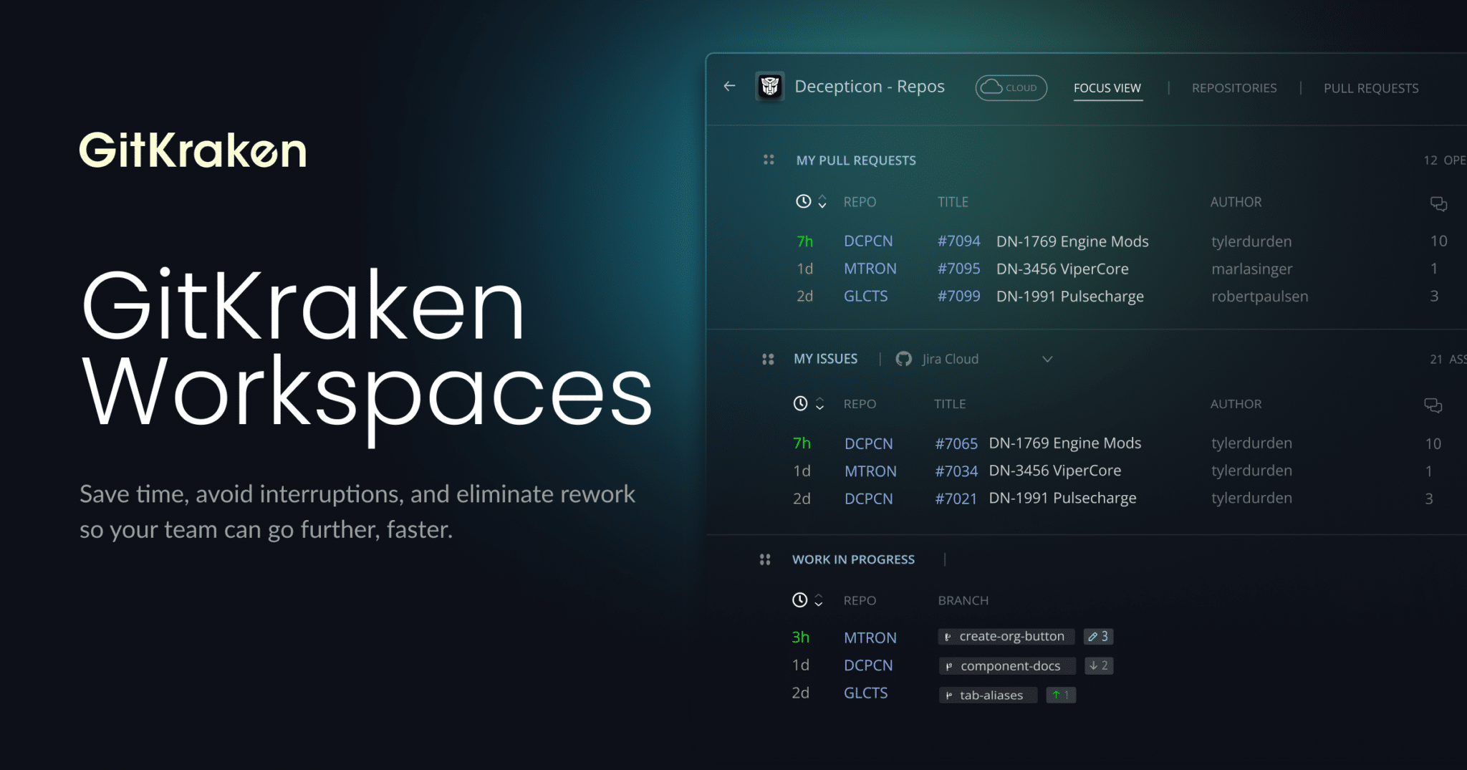
Task: Click the back arrow beside Decepticon - Repos
Action: point(729,87)
